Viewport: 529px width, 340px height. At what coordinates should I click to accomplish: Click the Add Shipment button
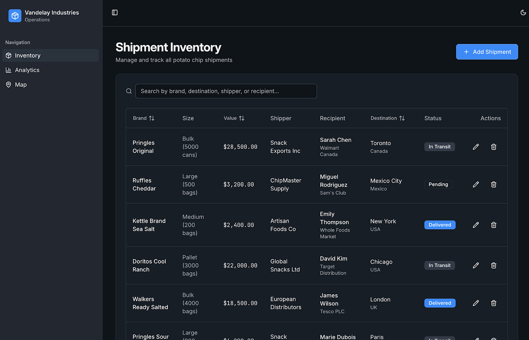tap(487, 52)
